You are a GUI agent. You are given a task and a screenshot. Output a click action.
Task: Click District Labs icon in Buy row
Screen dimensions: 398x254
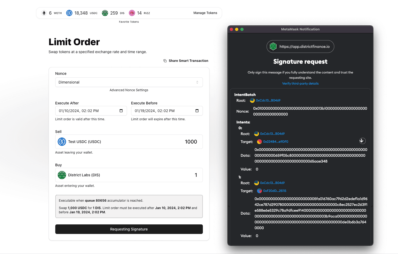coord(62,175)
